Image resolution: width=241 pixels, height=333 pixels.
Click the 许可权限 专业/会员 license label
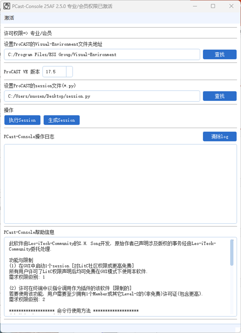(x=28, y=33)
